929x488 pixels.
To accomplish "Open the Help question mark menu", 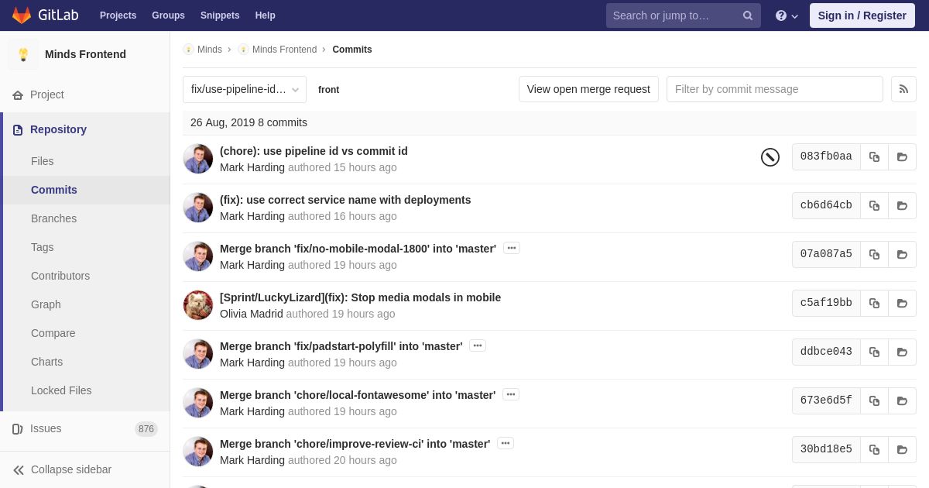I will [x=787, y=15].
